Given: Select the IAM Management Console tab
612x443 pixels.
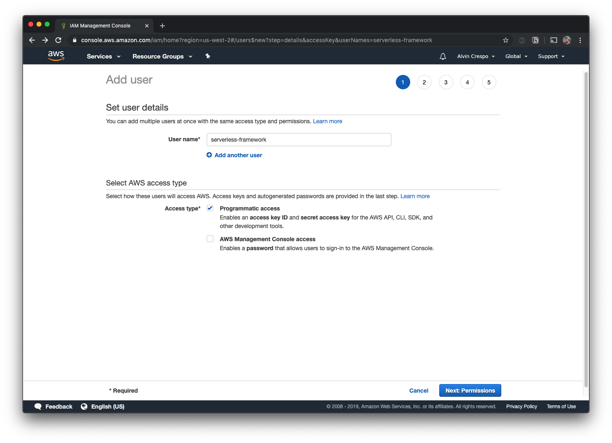Looking at the screenshot, I should click(x=100, y=26).
